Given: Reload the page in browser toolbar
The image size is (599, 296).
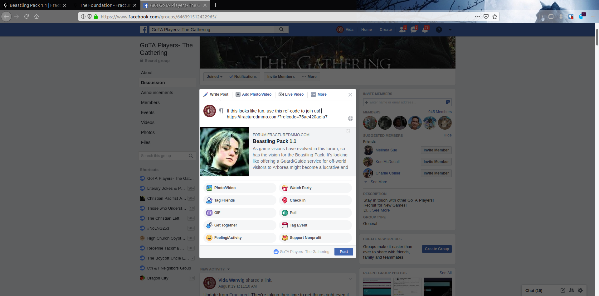Looking at the screenshot, I should [x=27, y=17].
